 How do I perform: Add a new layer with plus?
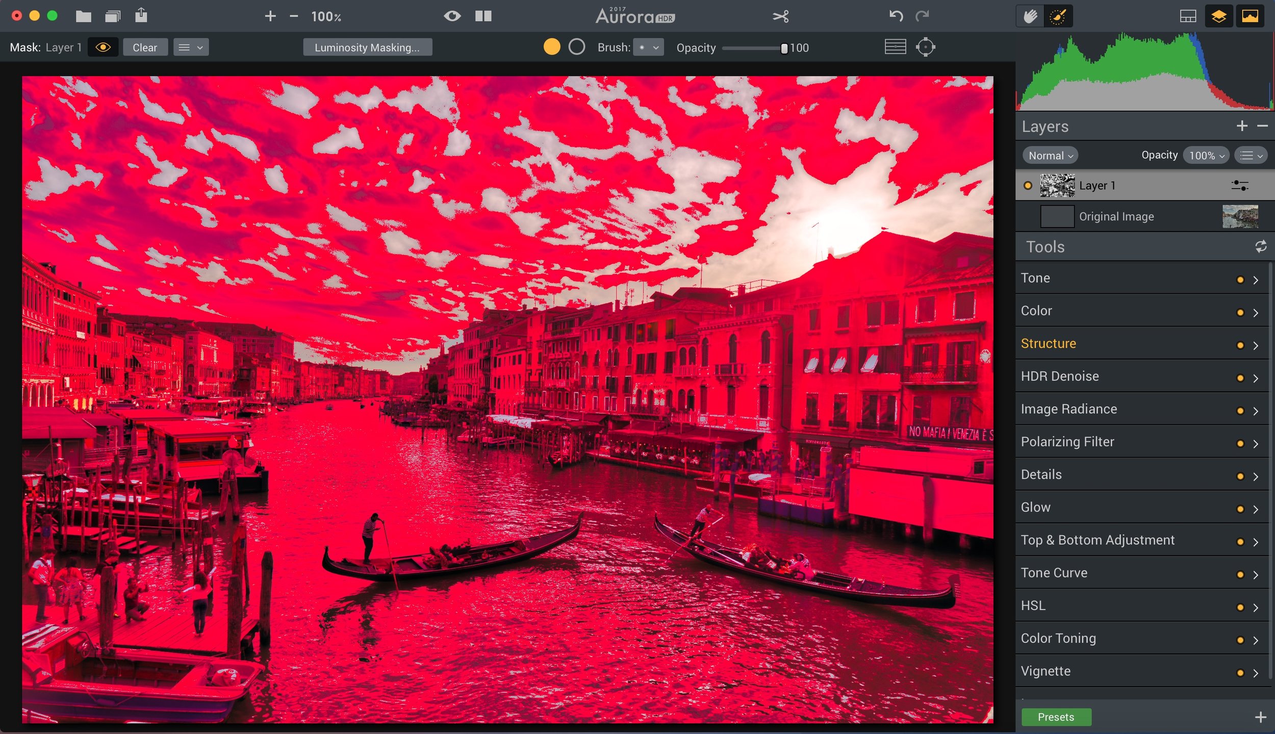(1242, 125)
